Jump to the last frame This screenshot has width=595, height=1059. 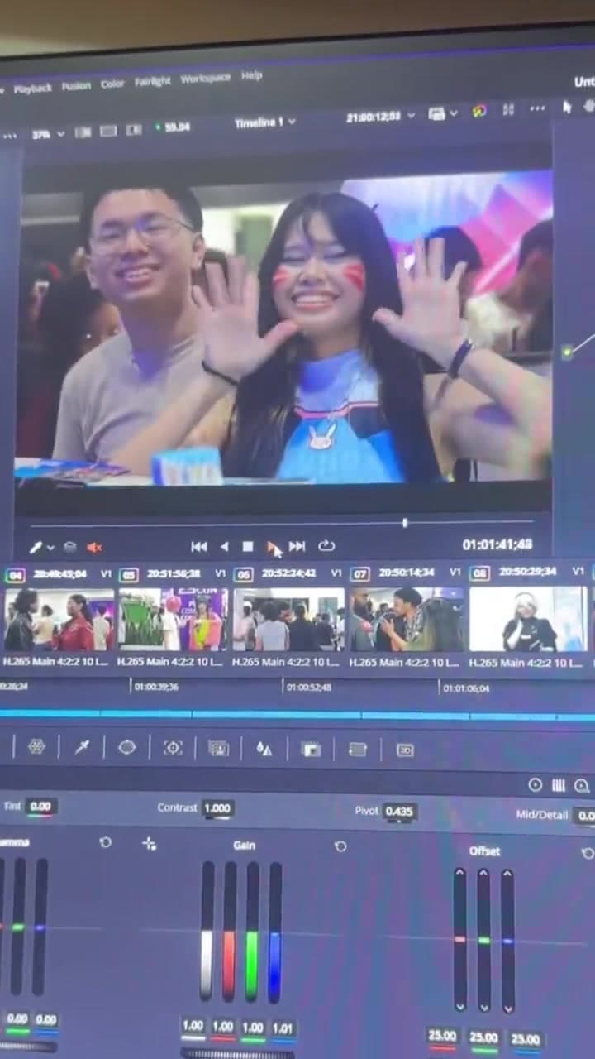click(297, 546)
